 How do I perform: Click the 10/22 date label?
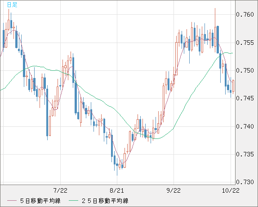pos(231,190)
